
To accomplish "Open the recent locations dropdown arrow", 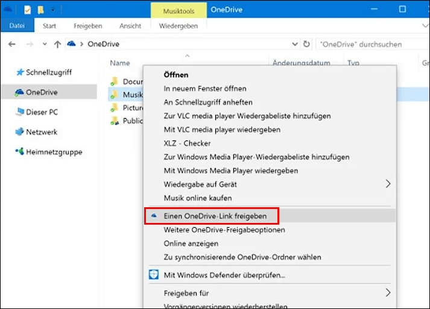I will click(45, 44).
